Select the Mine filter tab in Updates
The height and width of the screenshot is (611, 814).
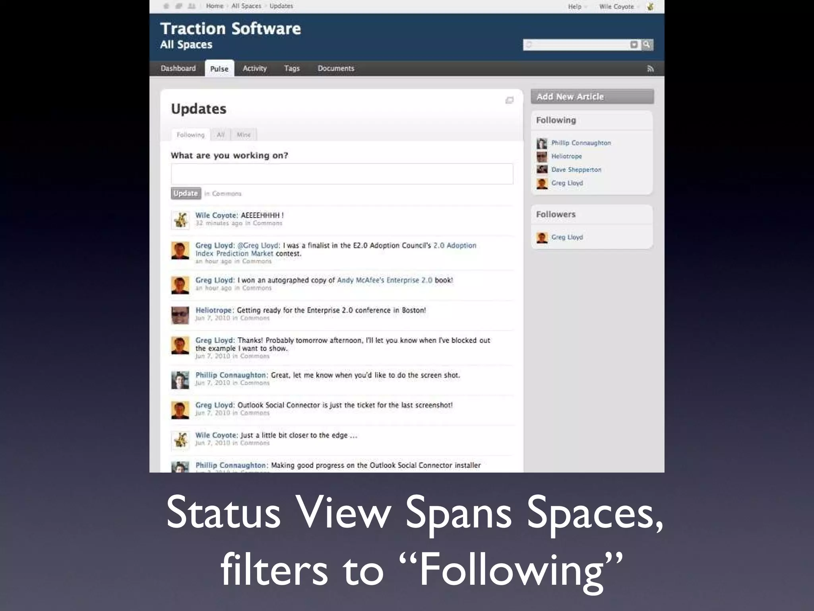pos(244,135)
